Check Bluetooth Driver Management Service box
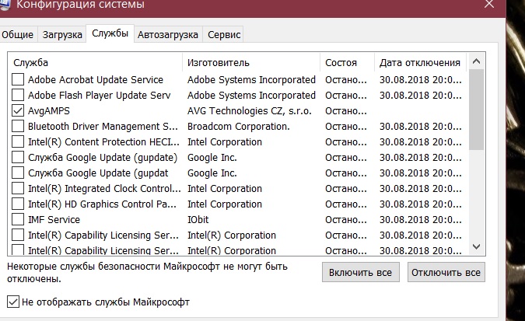The height and width of the screenshot is (321, 525). point(18,127)
